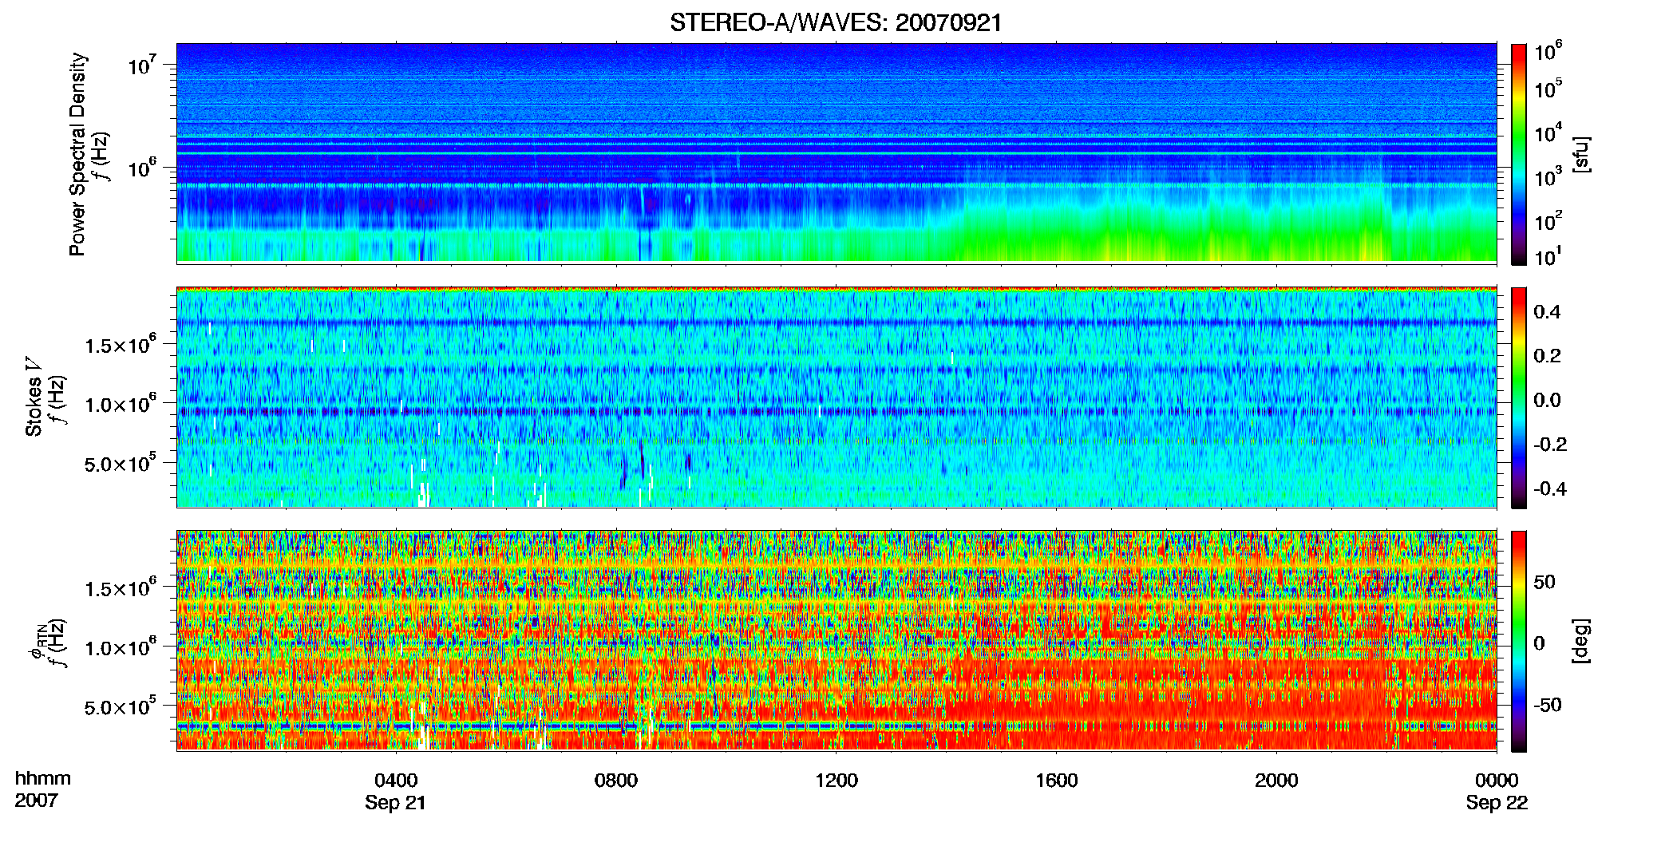The image size is (1673, 862).
Task: Click the -0.4 label on Stokes color bar
Action: click(1551, 489)
